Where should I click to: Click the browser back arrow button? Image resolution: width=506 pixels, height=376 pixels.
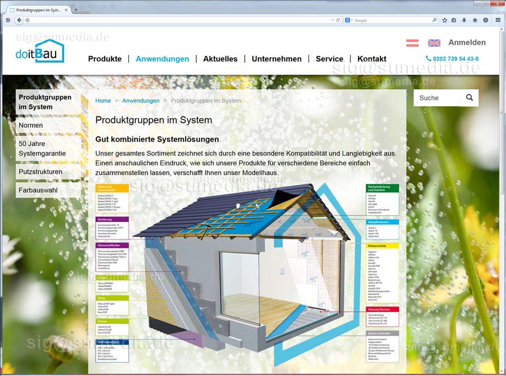click(19, 20)
